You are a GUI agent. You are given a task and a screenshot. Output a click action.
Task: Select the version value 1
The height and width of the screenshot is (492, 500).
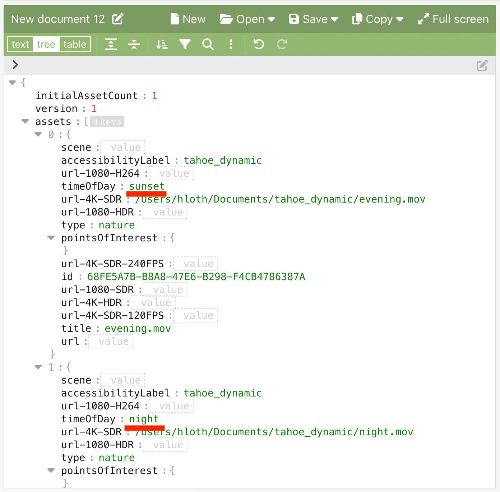94,108
